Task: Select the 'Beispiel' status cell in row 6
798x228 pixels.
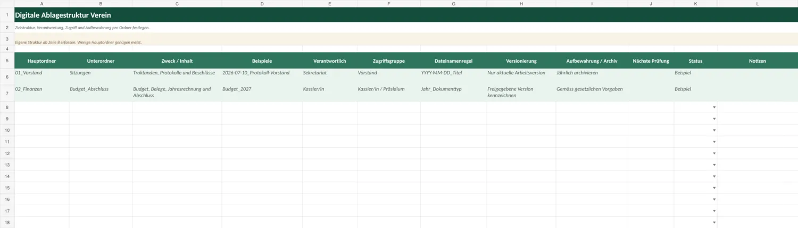Action: (695, 77)
